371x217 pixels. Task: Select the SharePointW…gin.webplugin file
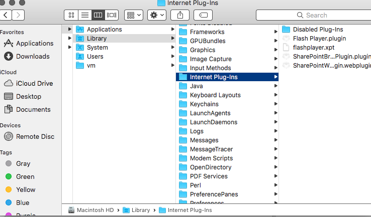click(x=325, y=66)
